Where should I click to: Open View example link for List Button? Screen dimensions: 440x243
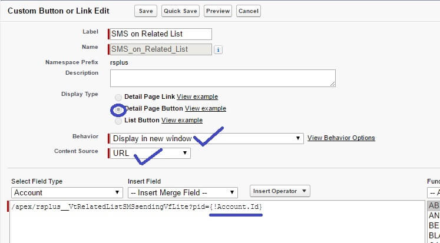coord(182,121)
